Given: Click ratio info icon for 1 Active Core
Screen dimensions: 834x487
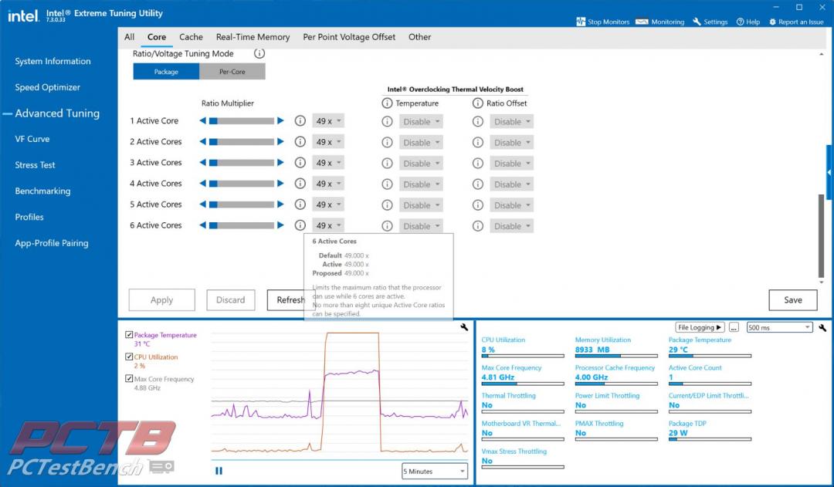Looking at the screenshot, I should pos(300,120).
